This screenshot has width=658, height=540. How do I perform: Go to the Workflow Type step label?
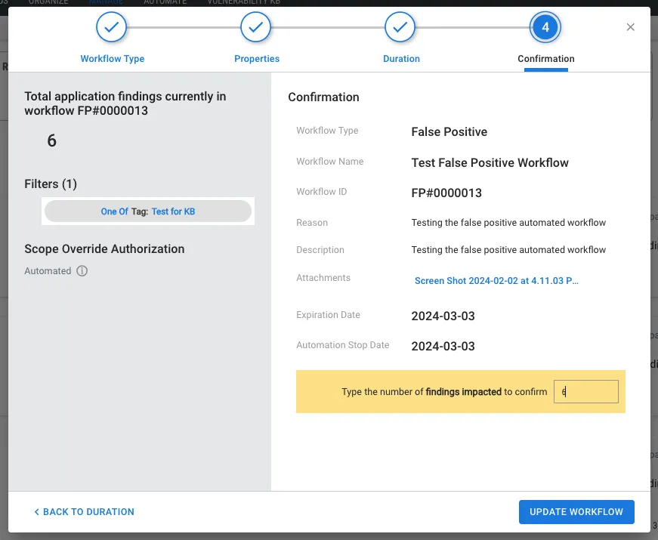coord(113,59)
